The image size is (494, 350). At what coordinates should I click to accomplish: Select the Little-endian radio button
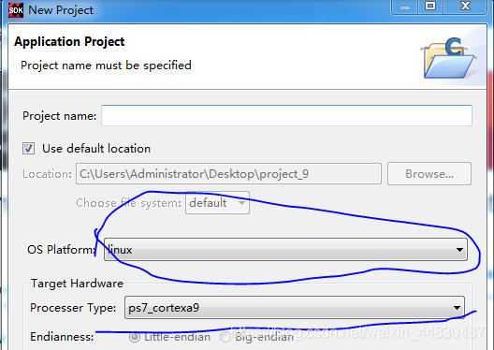coord(135,337)
